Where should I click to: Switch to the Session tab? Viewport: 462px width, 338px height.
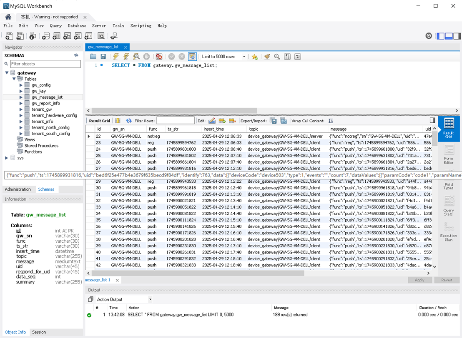[39, 332]
